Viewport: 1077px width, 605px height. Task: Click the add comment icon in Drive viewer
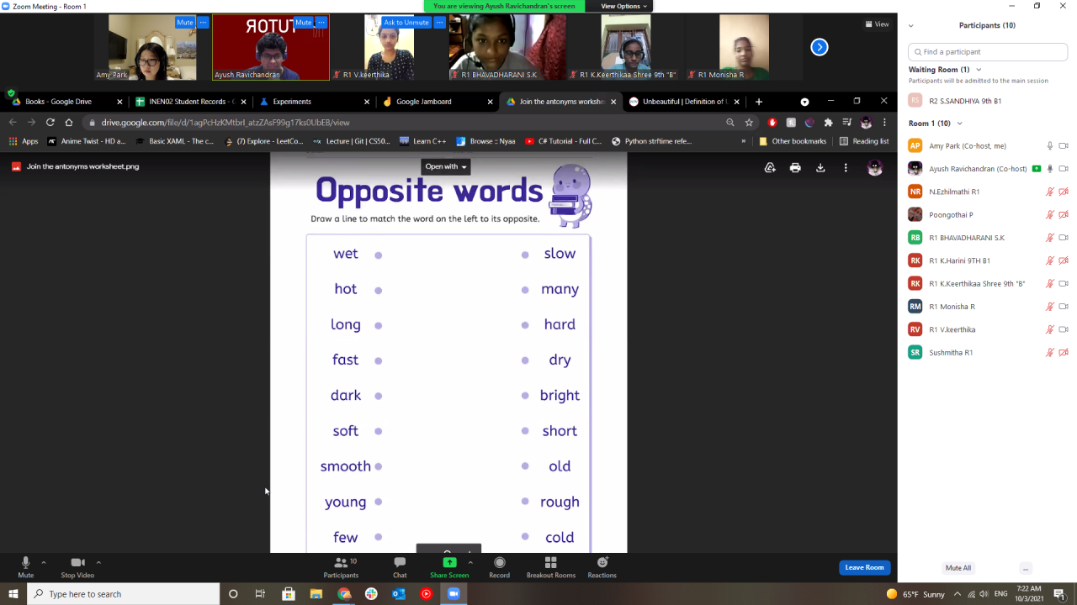pyautogui.click(x=770, y=167)
